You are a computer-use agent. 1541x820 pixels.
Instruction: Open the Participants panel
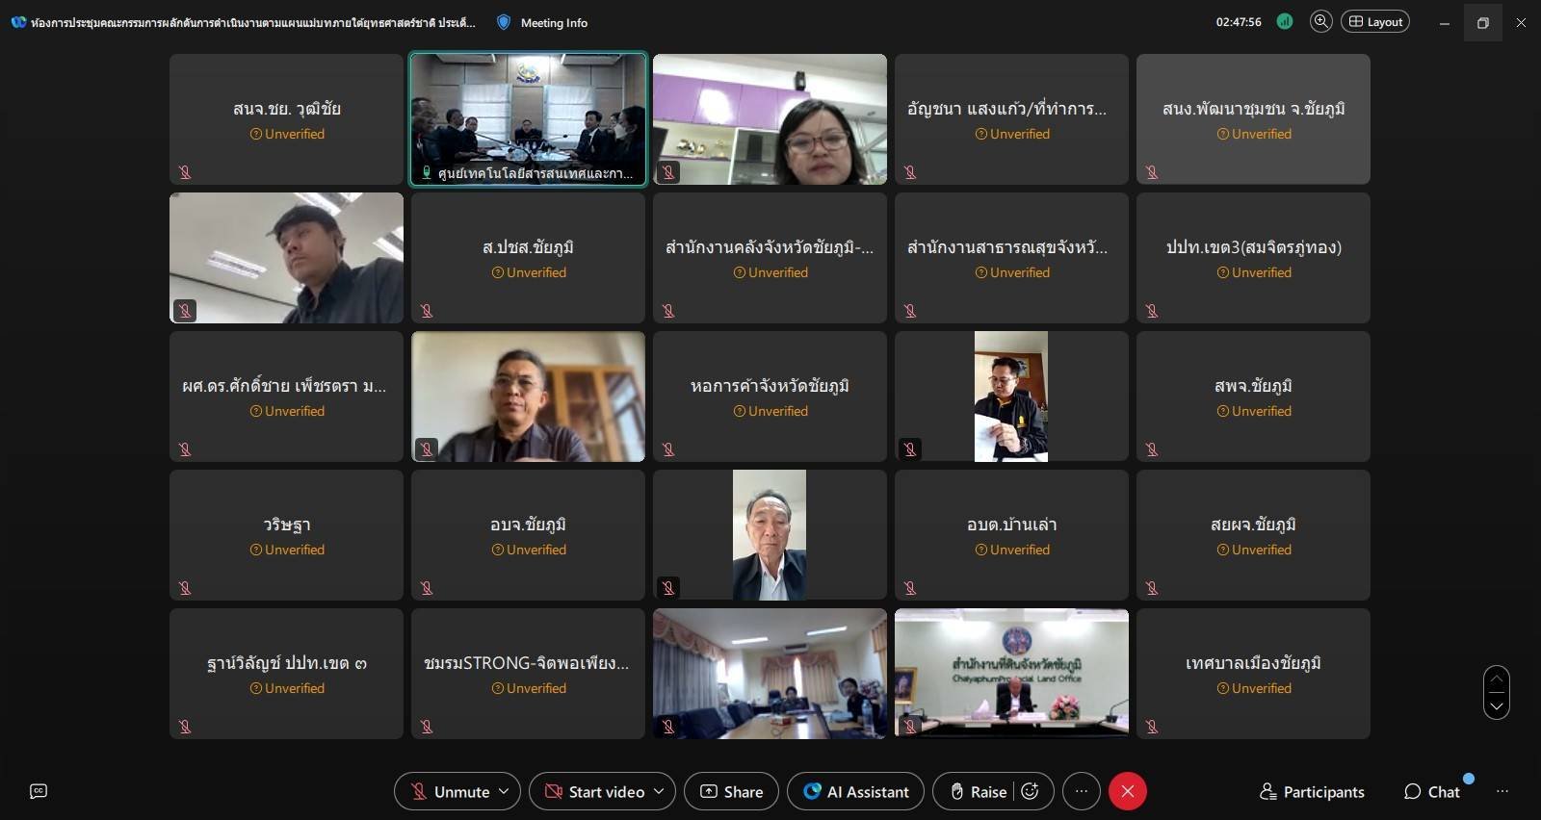pyautogui.click(x=1312, y=791)
